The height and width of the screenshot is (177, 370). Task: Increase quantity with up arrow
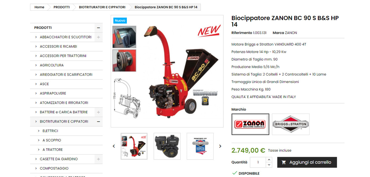pyautogui.click(x=269, y=160)
